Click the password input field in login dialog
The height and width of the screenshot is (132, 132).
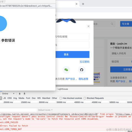[72, 45]
